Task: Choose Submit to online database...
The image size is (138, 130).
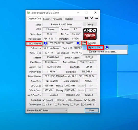Action: 105,52
